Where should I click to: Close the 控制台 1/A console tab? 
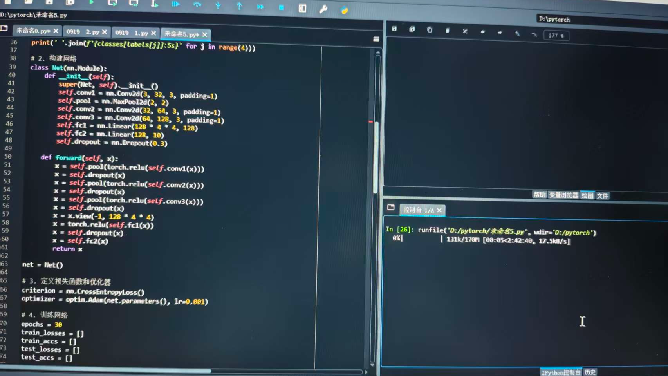coord(439,210)
